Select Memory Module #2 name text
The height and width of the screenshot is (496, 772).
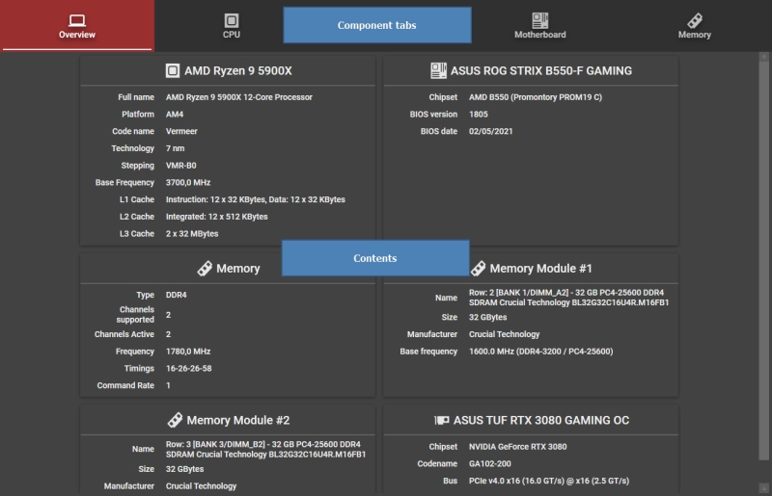pos(265,450)
